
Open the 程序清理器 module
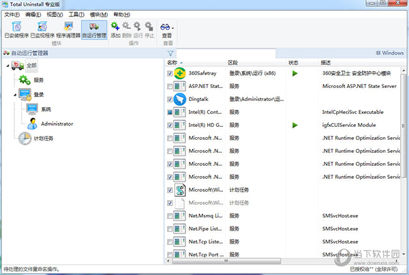point(68,30)
